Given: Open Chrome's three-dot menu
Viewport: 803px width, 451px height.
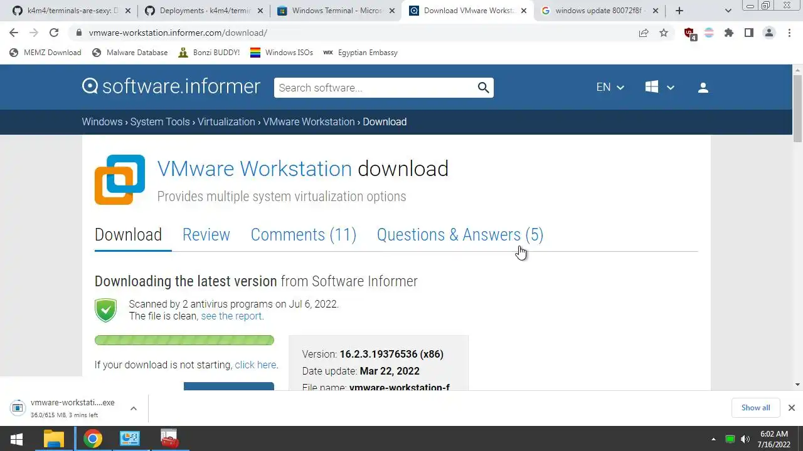Looking at the screenshot, I should coord(789,33).
